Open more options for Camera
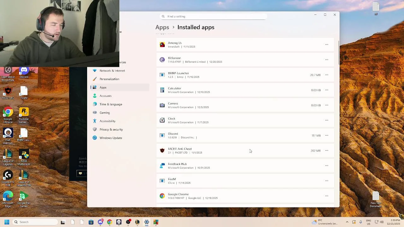This screenshot has width=404, height=227. [x=327, y=105]
